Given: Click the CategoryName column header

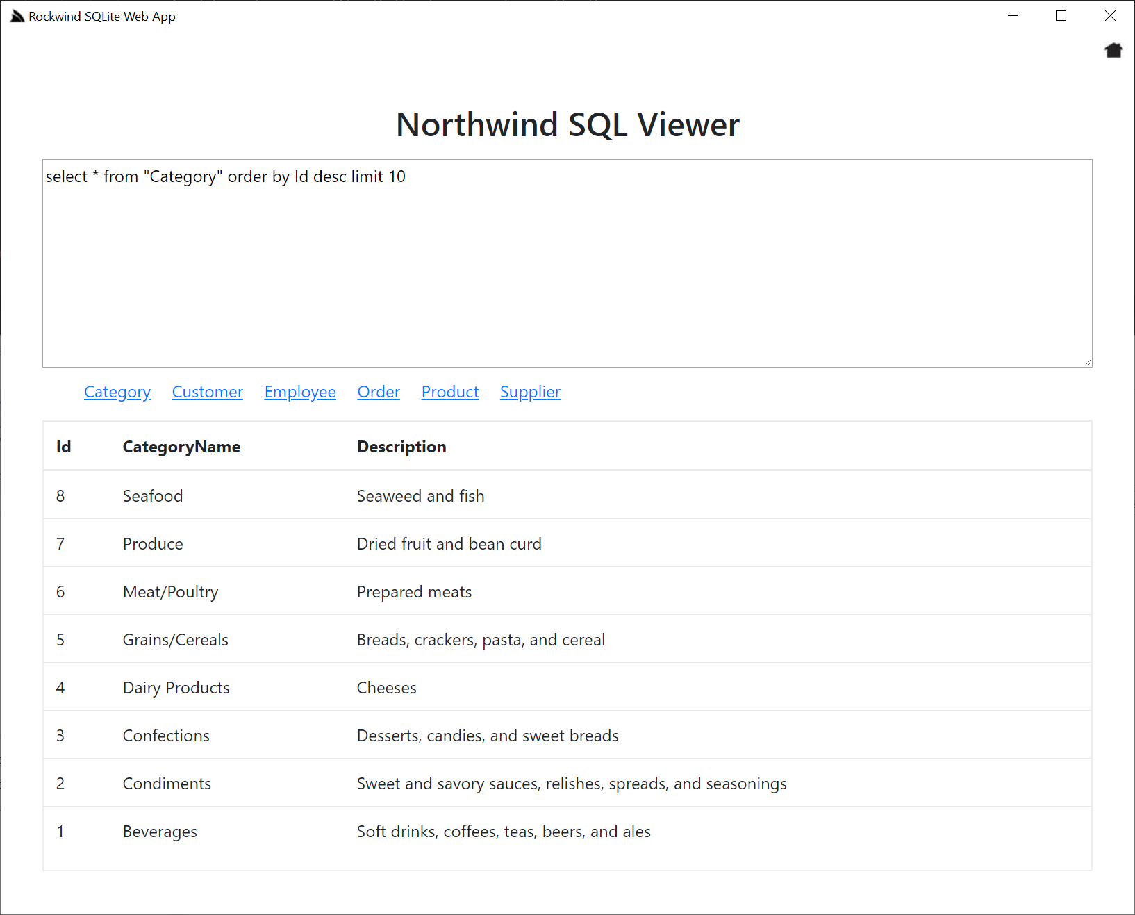Looking at the screenshot, I should [x=181, y=447].
